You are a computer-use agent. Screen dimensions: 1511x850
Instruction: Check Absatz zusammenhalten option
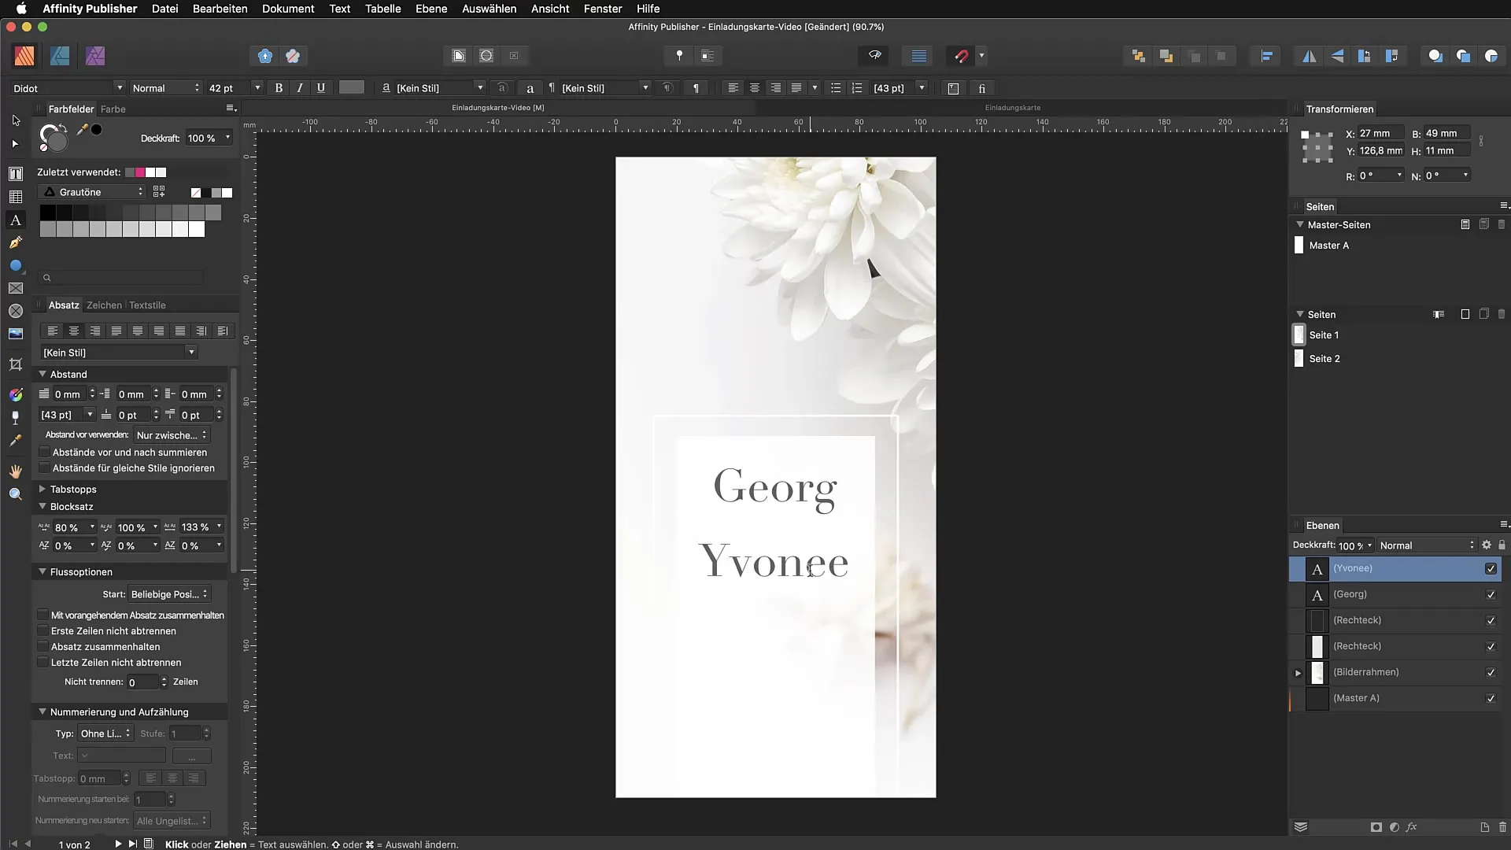pyautogui.click(x=43, y=647)
